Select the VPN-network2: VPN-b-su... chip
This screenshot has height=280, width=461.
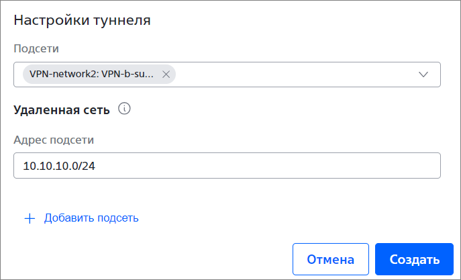[x=99, y=75]
